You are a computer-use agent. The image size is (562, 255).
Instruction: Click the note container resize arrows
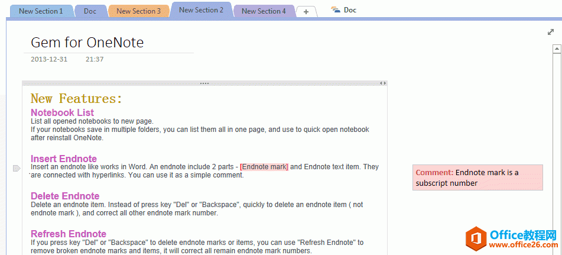(382, 83)
